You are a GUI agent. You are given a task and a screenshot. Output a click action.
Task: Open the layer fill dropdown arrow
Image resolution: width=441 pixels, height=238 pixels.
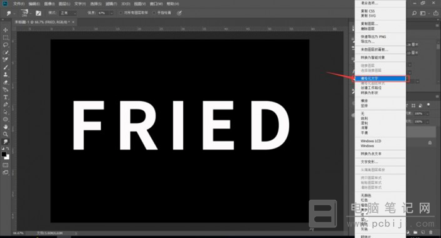tap(428, 122)
